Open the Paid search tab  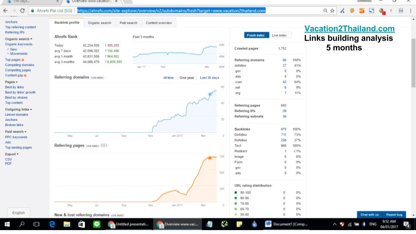pyautogui.click(x=128, y=23)
